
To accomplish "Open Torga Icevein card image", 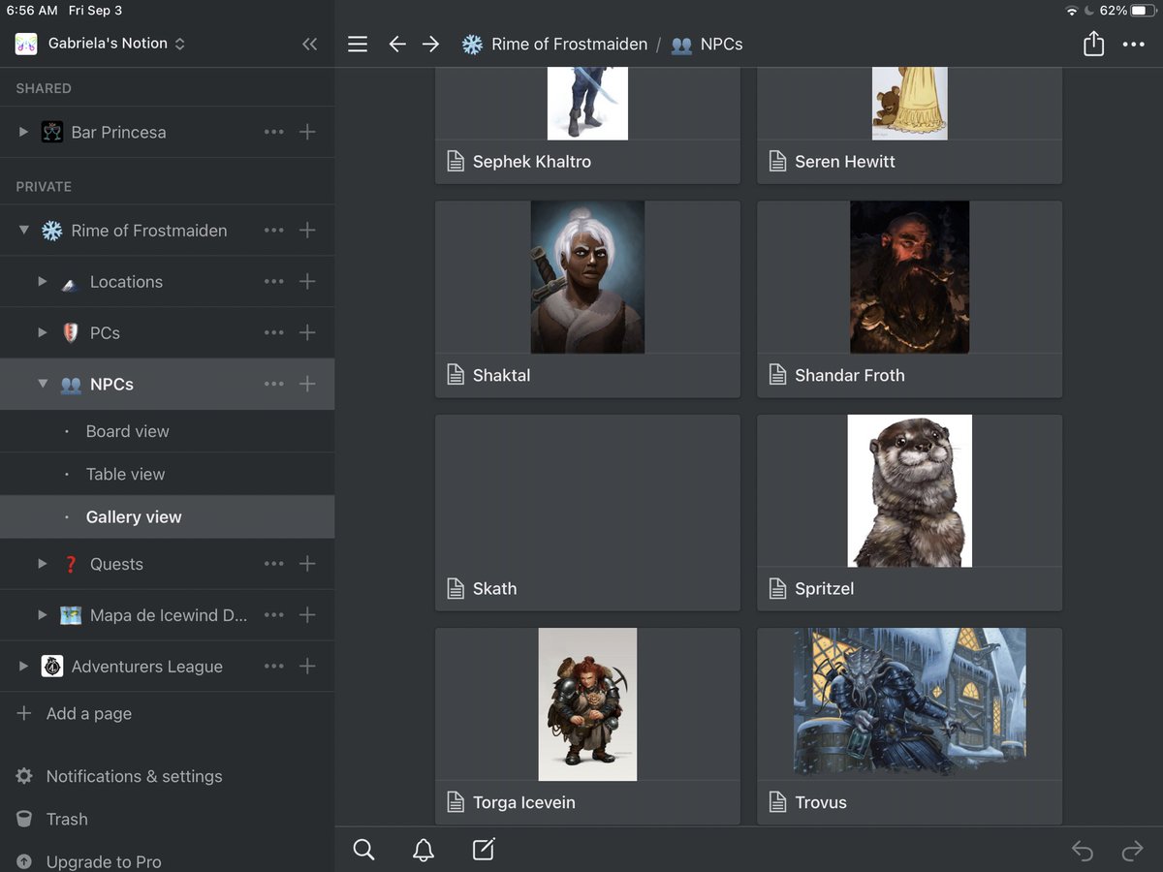I will pyautogui.click(x=587, y=704).
